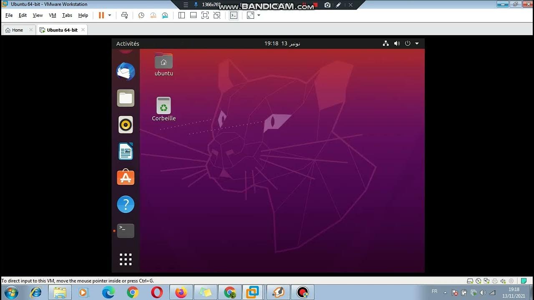Select VMware Workstation taskbar button
Image resolution: width=534 pixels, height=300 pixels.
252,292
